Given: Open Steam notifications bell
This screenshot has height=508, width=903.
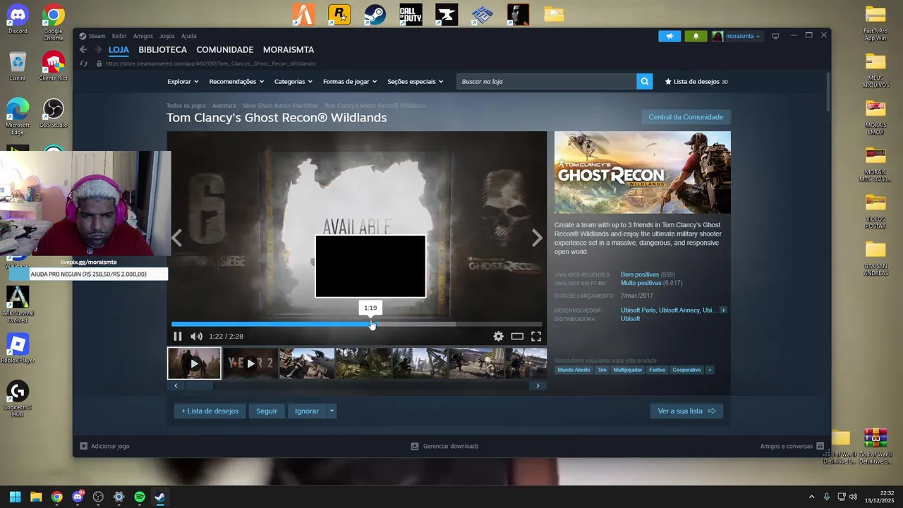Looking at the screenshot, I should point(696,36).
